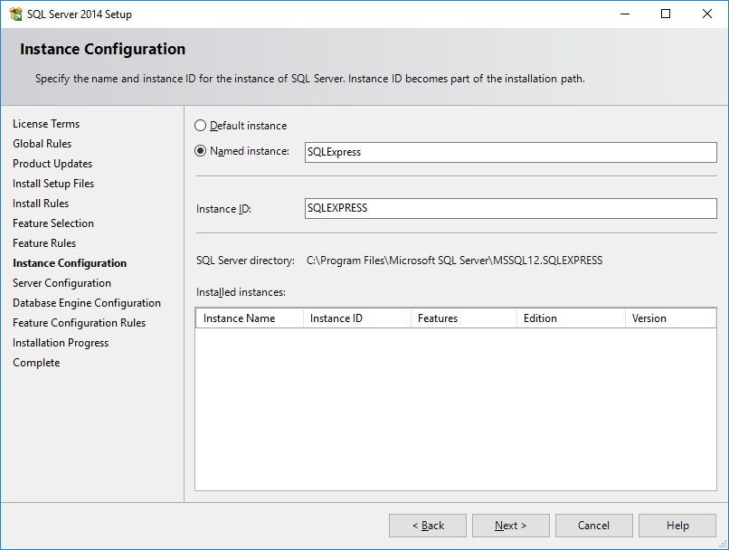Select the Installation Progress step
729x550 pixels.
coord(61,342)
